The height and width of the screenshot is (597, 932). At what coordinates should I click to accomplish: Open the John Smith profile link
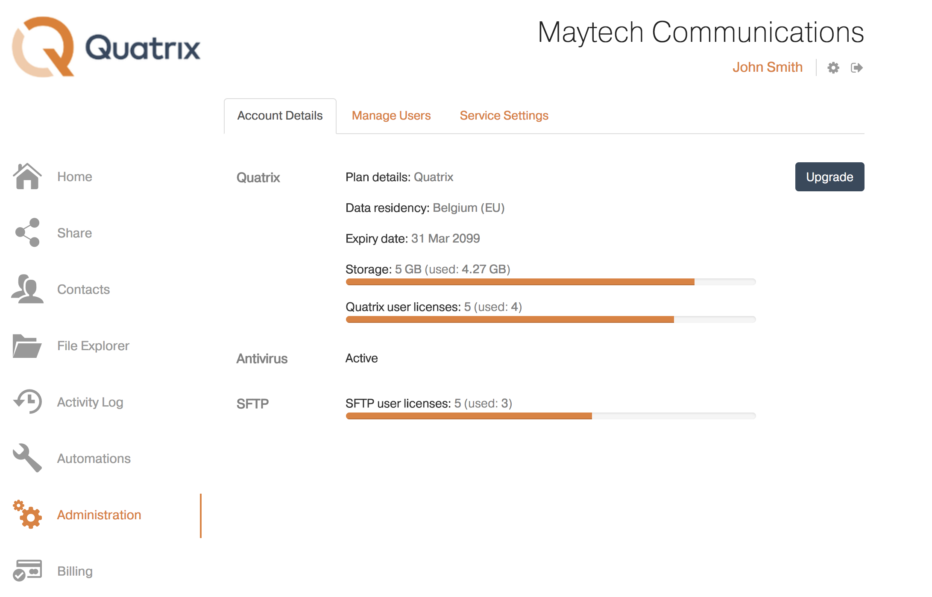pos(768,67)
